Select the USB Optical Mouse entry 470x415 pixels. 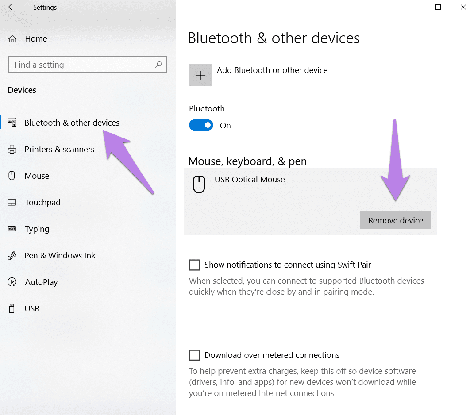(x=310, y=201)
